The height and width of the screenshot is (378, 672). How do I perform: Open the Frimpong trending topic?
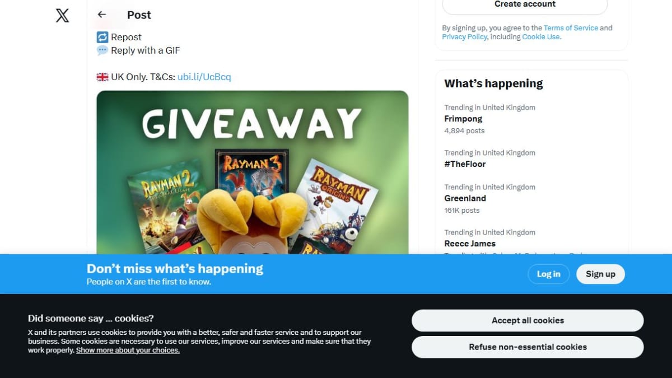(x=531, y=119)
